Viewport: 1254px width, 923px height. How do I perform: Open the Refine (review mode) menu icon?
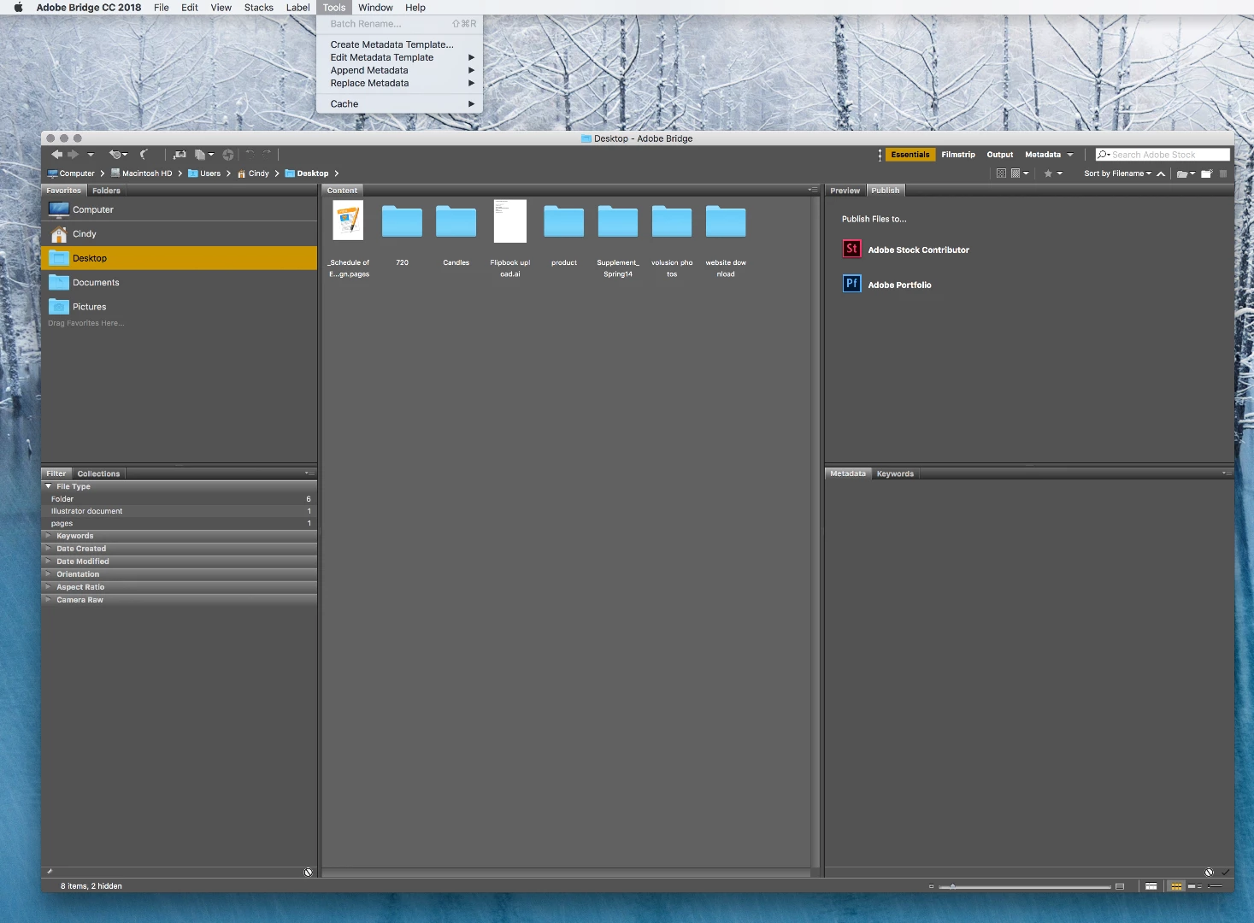204,155
